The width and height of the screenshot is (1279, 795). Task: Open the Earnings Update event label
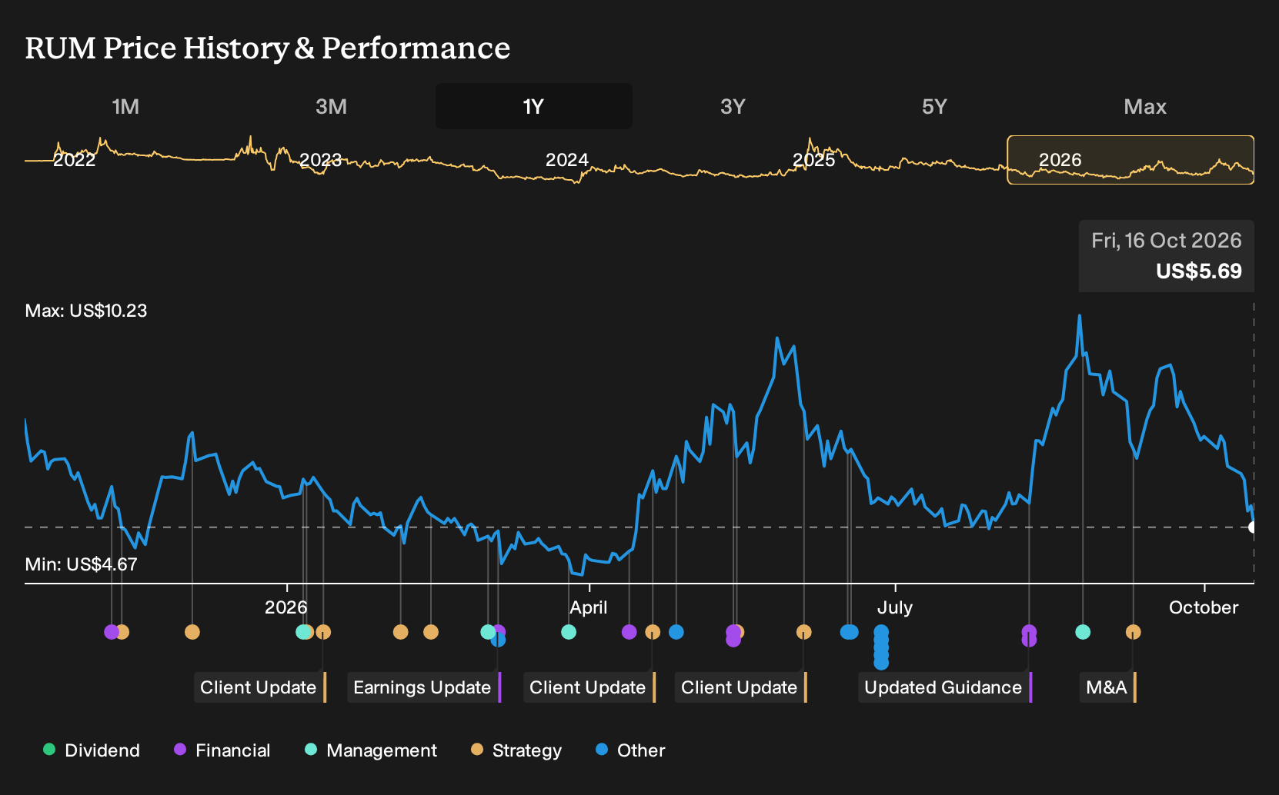tap(424, 687)
